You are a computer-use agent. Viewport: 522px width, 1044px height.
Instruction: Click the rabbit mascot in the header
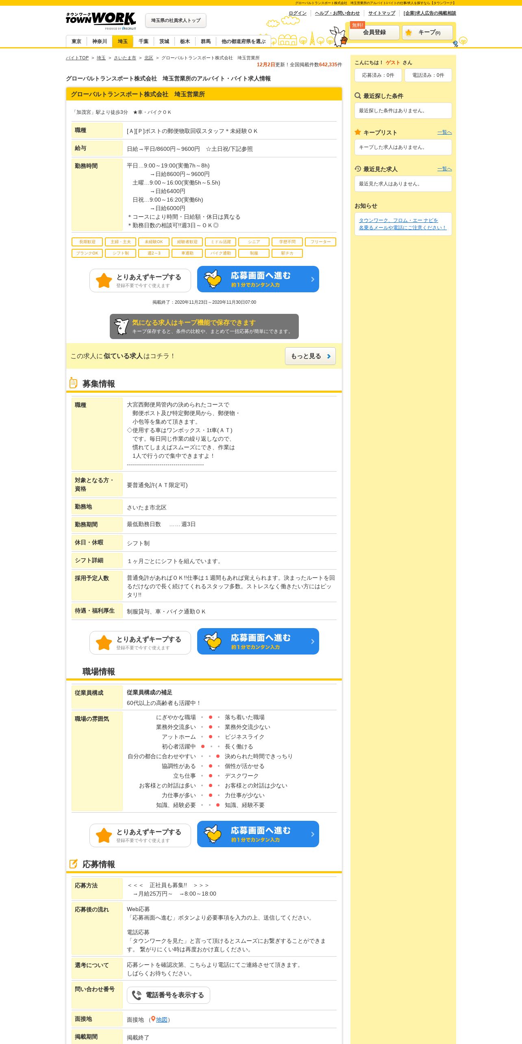pos(338,37)
